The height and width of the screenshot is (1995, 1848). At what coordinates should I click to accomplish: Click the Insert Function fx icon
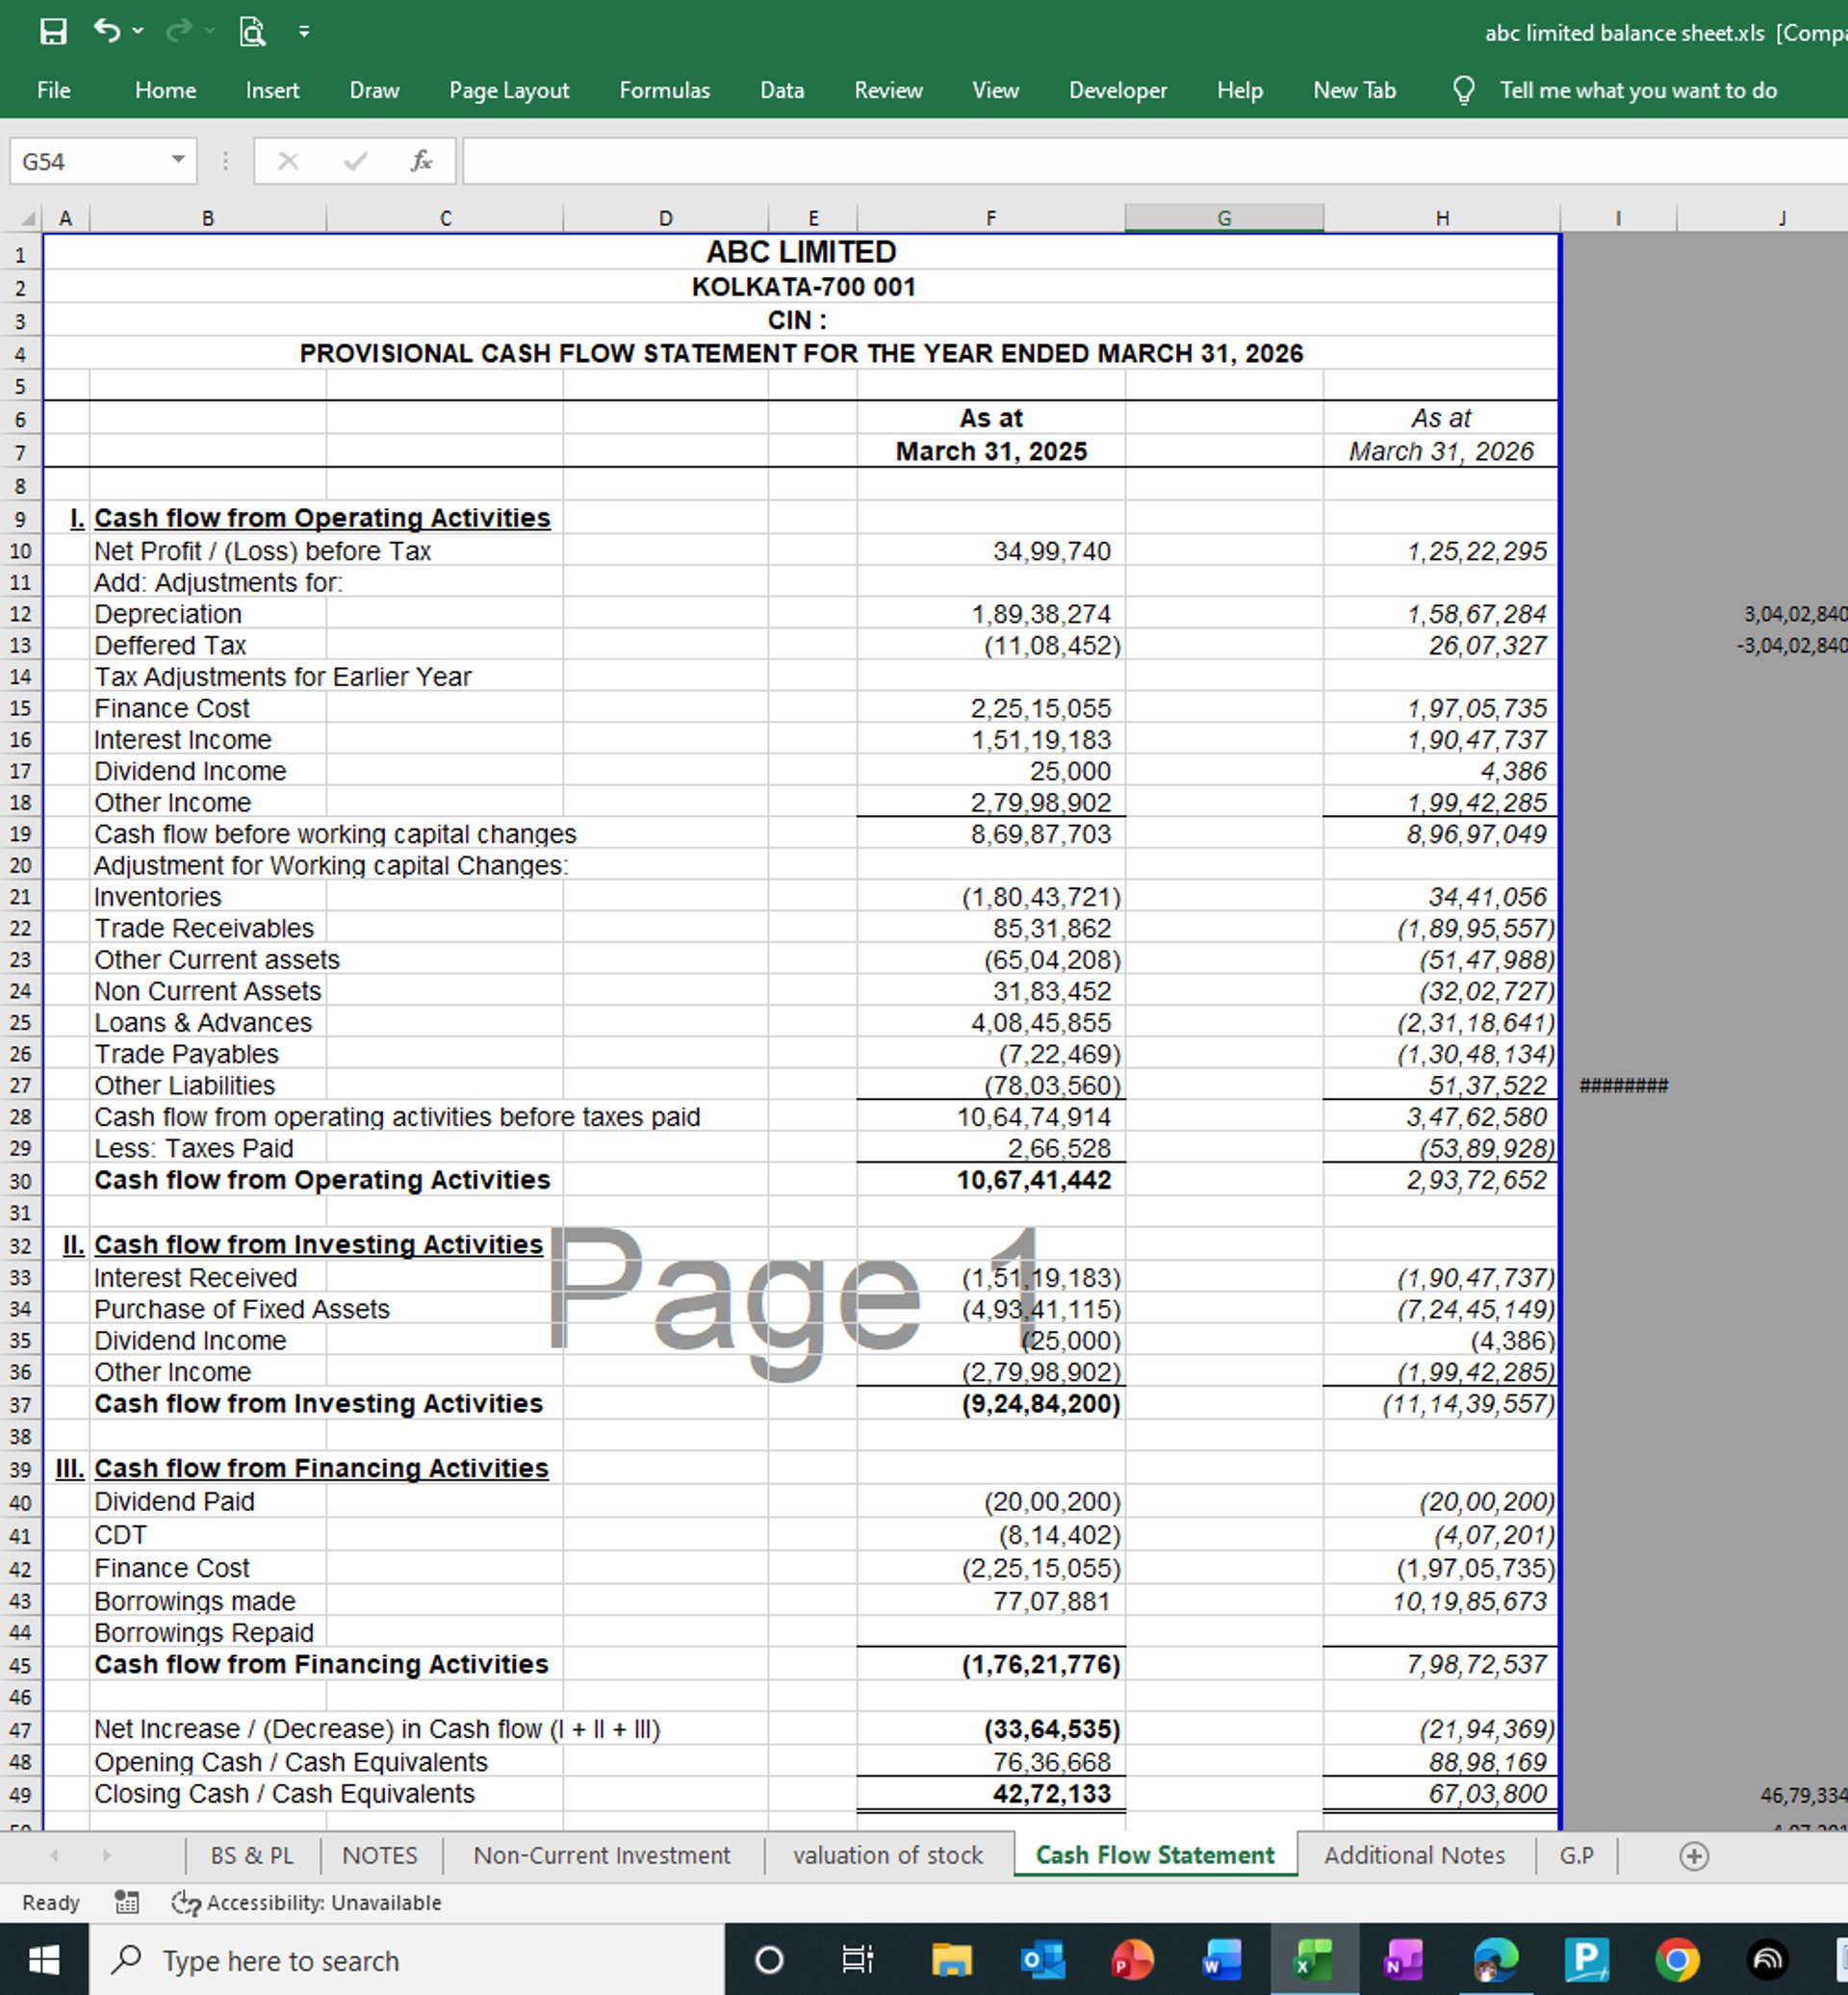421,161
